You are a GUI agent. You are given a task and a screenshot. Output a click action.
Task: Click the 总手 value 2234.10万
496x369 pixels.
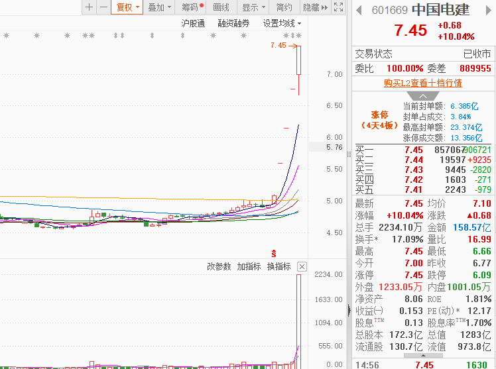tap(400, 227)
